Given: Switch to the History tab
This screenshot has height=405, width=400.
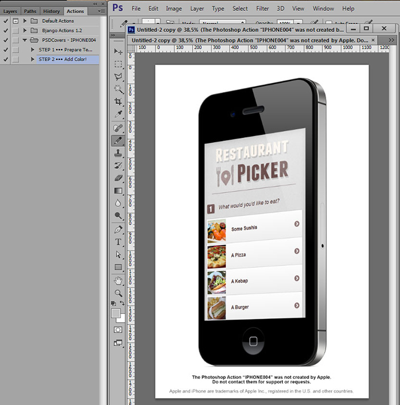Looking at the screenshot, I should [x=51, y=11].
